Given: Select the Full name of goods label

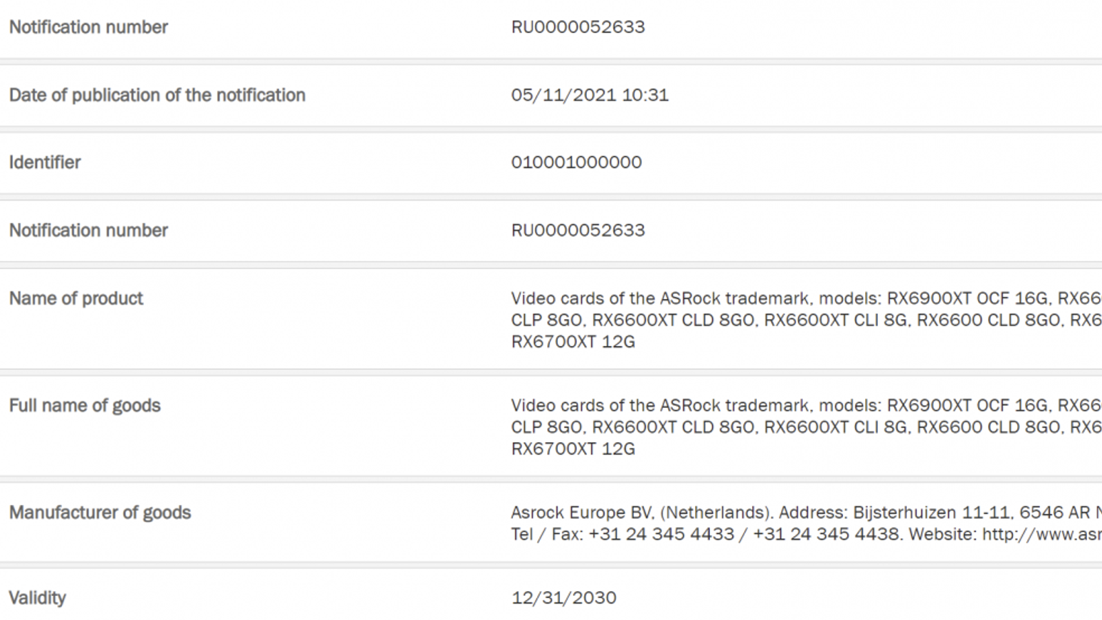Looking at the screenshot, I should 85,405.
